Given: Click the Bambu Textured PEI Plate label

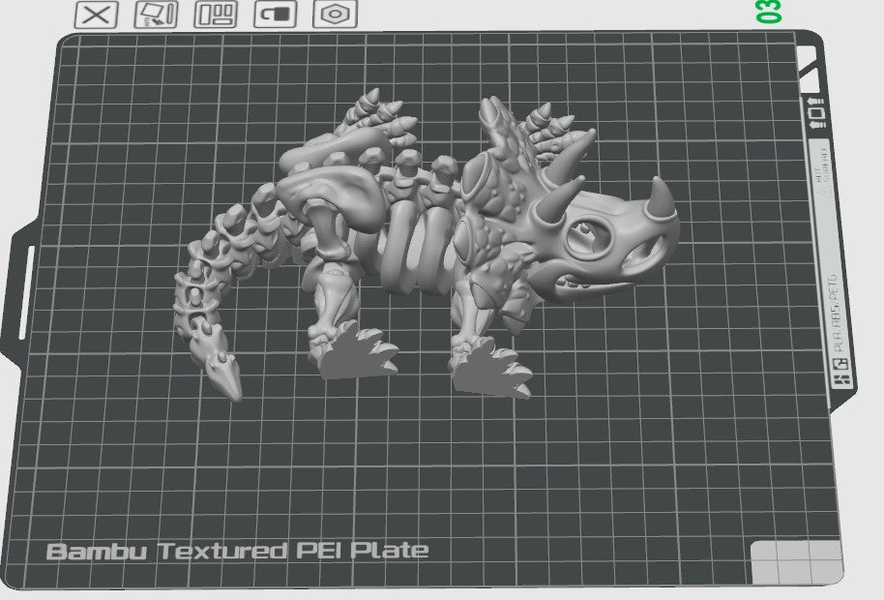Looking at the screenshot, I should (237, 551).
